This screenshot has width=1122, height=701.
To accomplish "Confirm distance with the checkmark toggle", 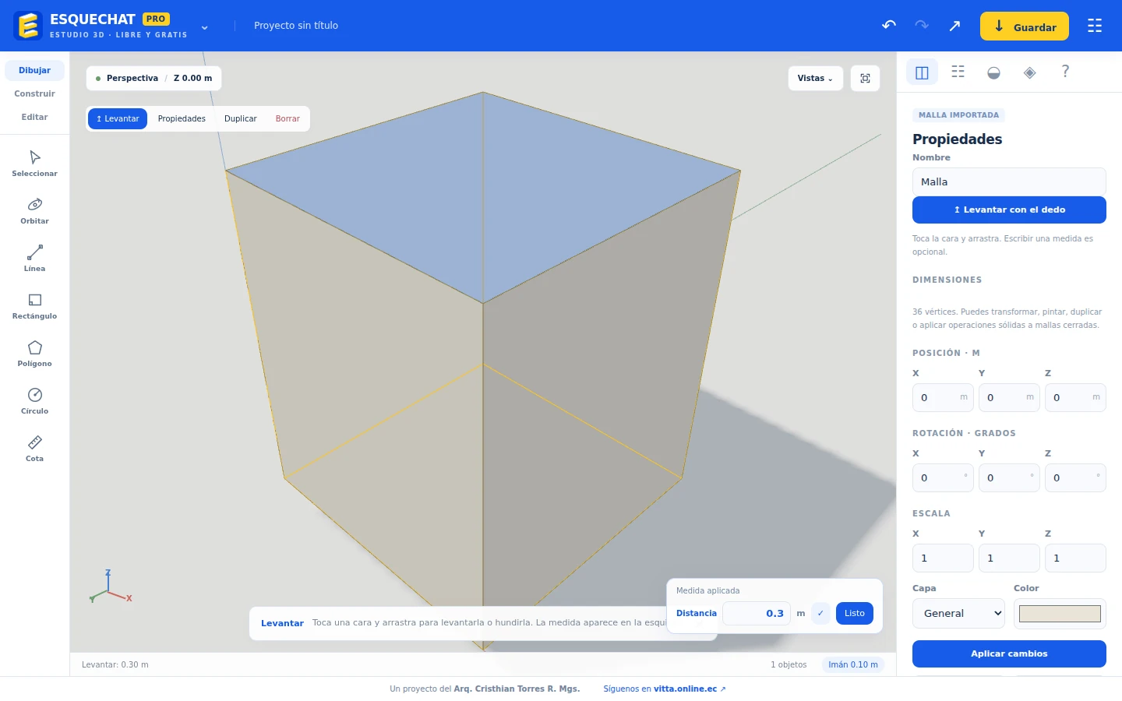I will [x=820, y=613].
